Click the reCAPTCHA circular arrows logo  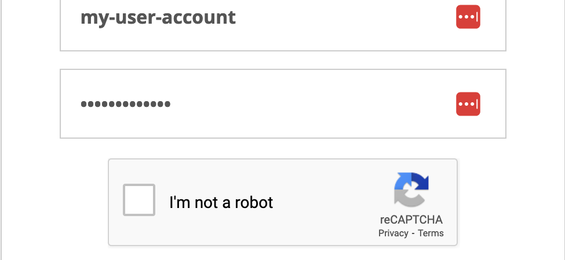pos(411,190)
